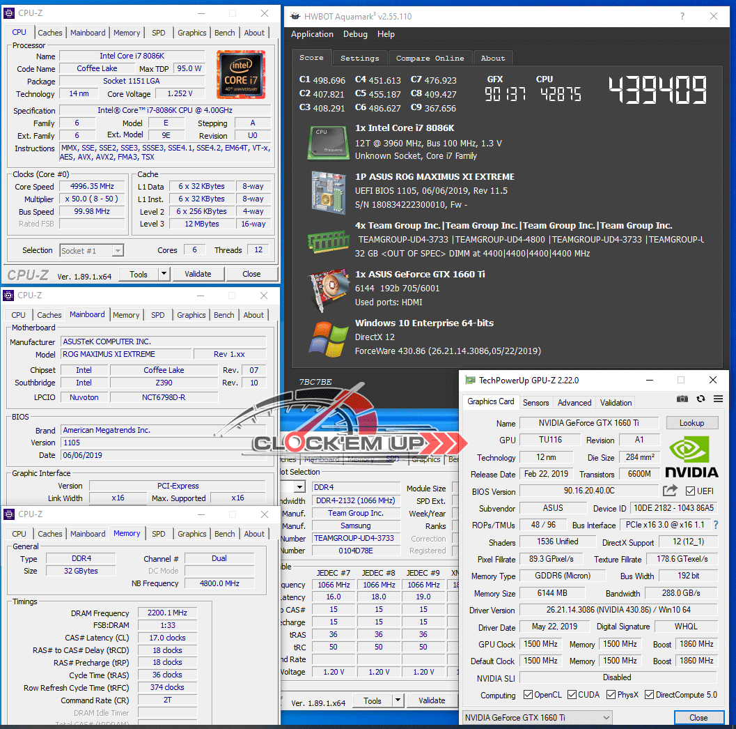736x729 pixels.
Task: Open the Debug menu in Aquamark
Action: click(355, 34)
